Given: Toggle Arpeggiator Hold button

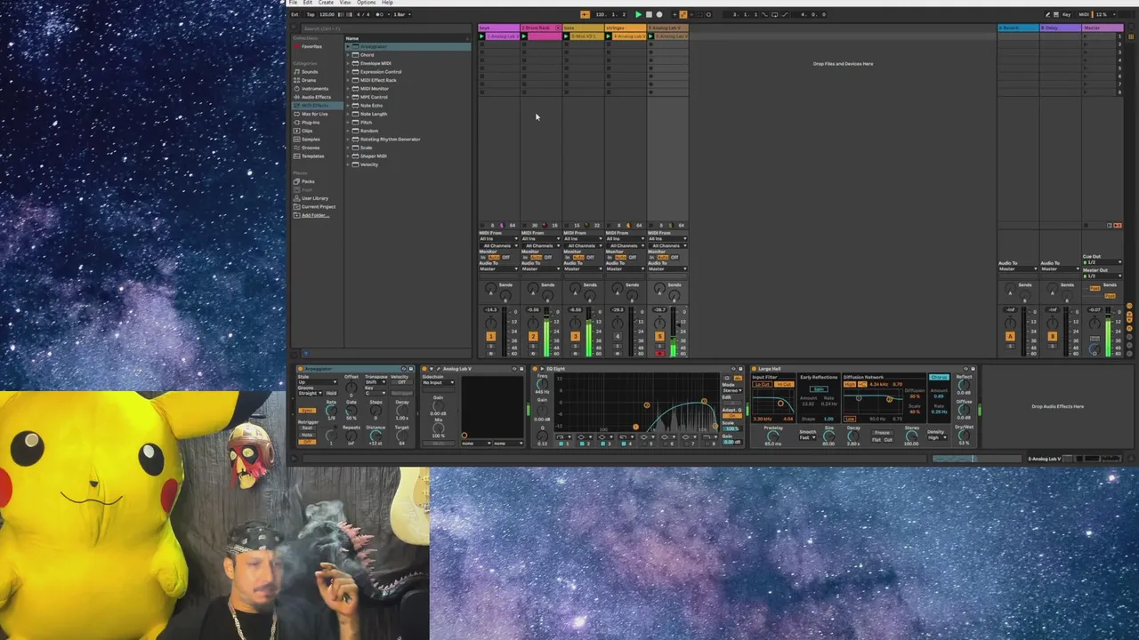Looking at the screenshot, I should click(331, 393).
